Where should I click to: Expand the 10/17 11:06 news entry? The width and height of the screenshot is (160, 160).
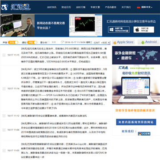pyautogui.click(x=4, y=130)
